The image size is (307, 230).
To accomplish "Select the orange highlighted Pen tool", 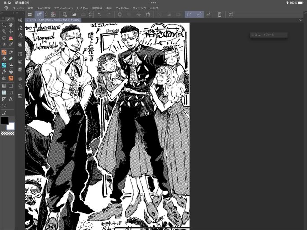I will pos(4,52).
